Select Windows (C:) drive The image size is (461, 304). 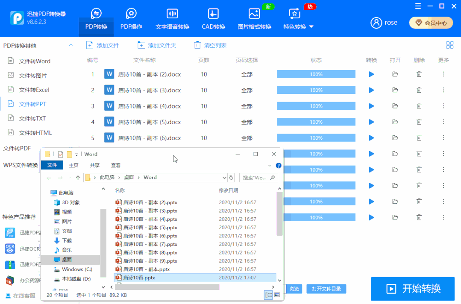[73, 269]
